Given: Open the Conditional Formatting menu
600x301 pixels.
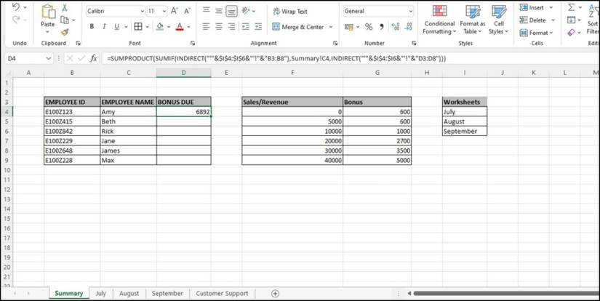Looking at the screenshot, I should [x=439, y=20].
